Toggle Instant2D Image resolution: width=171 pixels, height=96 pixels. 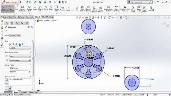tap(151, 9)
